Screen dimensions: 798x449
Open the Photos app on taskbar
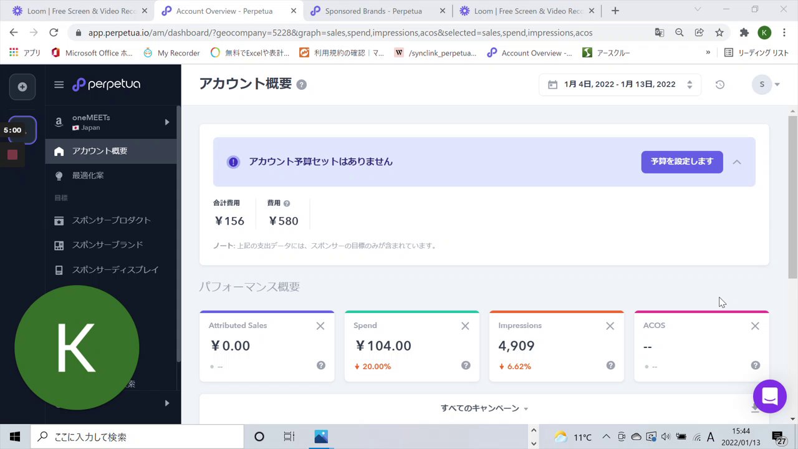coord(321,437)
